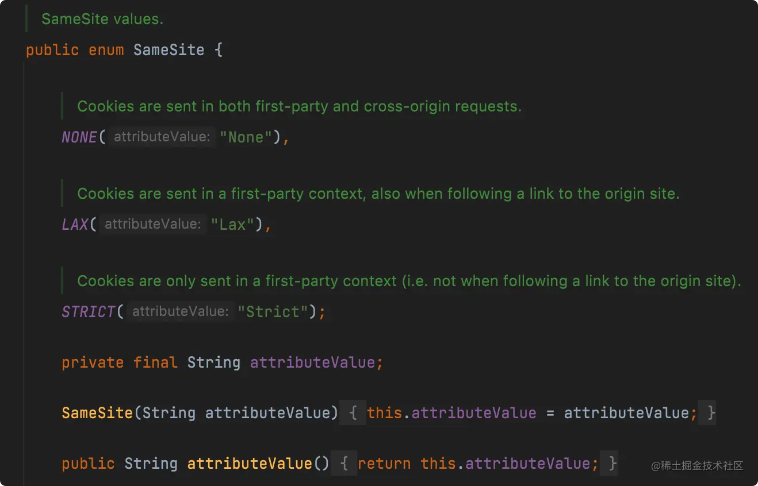Image resolution: width=758 pixels, height=486 pixels.
Task: Click the SameSite constructor name
Action: pos(97,413)
